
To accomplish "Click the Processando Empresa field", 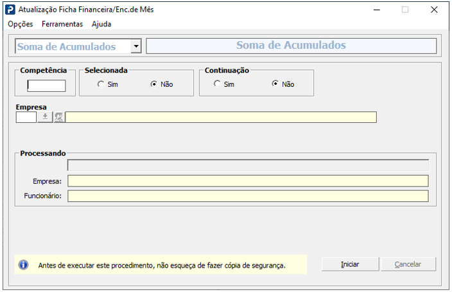I will (248, 181).
